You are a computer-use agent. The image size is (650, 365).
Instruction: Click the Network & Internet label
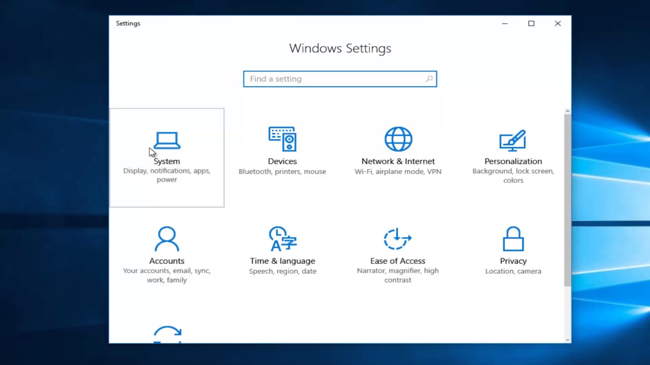click(398, 161)
